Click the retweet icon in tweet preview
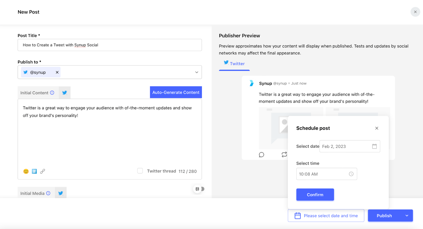The width and height of the screenshot is (423, 229). 284,155
